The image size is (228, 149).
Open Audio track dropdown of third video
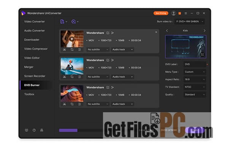click(x=123, y=104)
